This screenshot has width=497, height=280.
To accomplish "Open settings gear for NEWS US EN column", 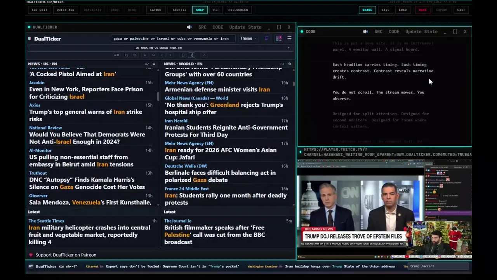I will tap(154, 64).
